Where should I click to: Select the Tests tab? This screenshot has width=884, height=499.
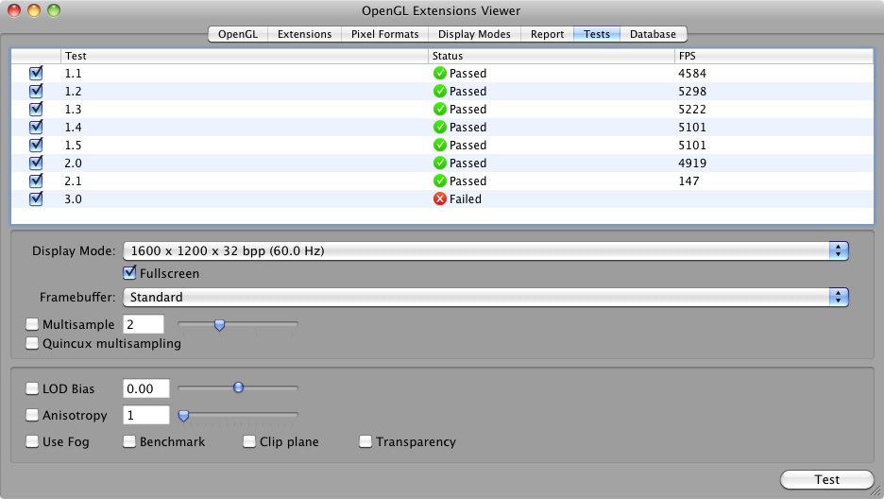click(x=597, y=34)
